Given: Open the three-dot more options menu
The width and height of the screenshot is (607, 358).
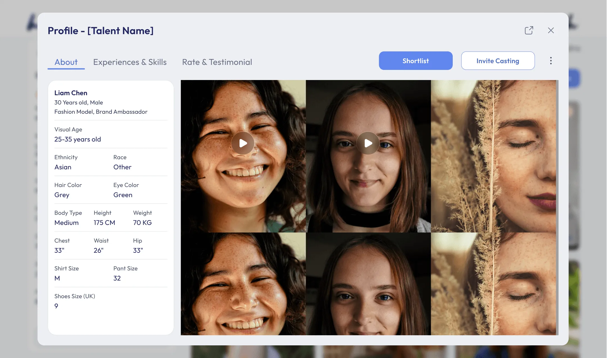Looking at the screenshot, I should tap(551, 61).
